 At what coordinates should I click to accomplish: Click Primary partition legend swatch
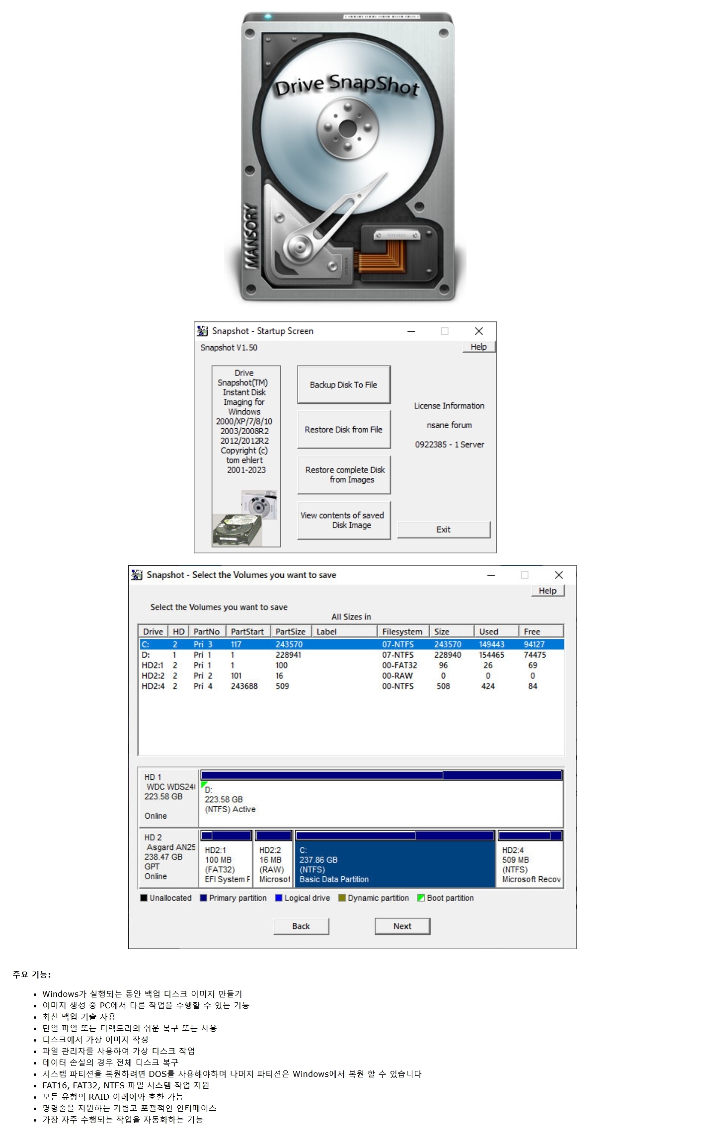click(203, 898)
